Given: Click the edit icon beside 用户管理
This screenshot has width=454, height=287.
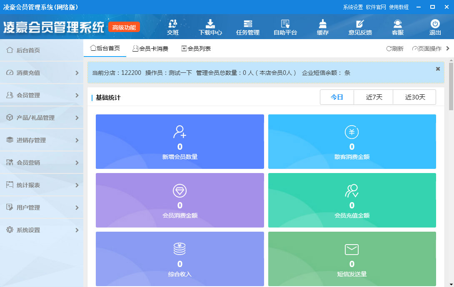Looking at the screenshot, I should pos(10,207).
